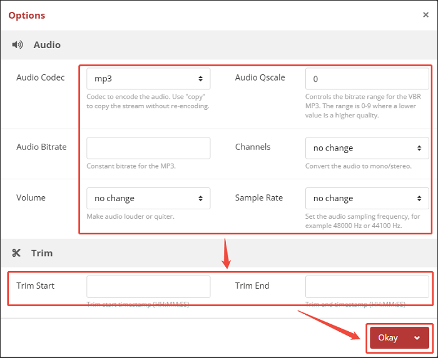
Task: Click the Trim End label
Action: point(252,286)
